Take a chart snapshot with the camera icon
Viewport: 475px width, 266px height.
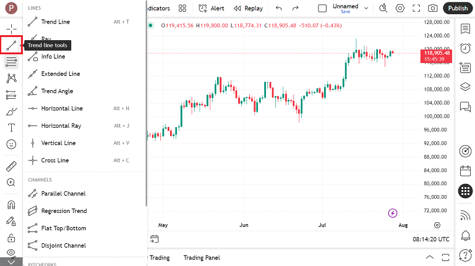433,9
